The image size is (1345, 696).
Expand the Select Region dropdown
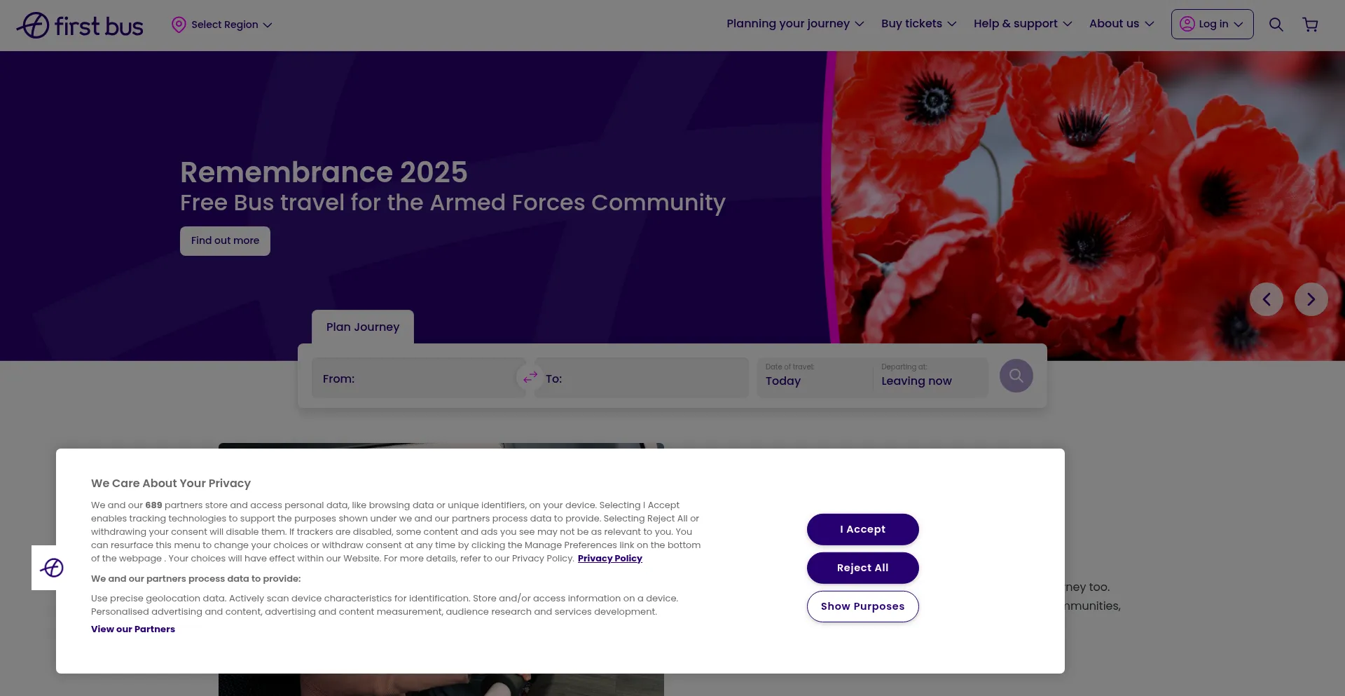222,25
